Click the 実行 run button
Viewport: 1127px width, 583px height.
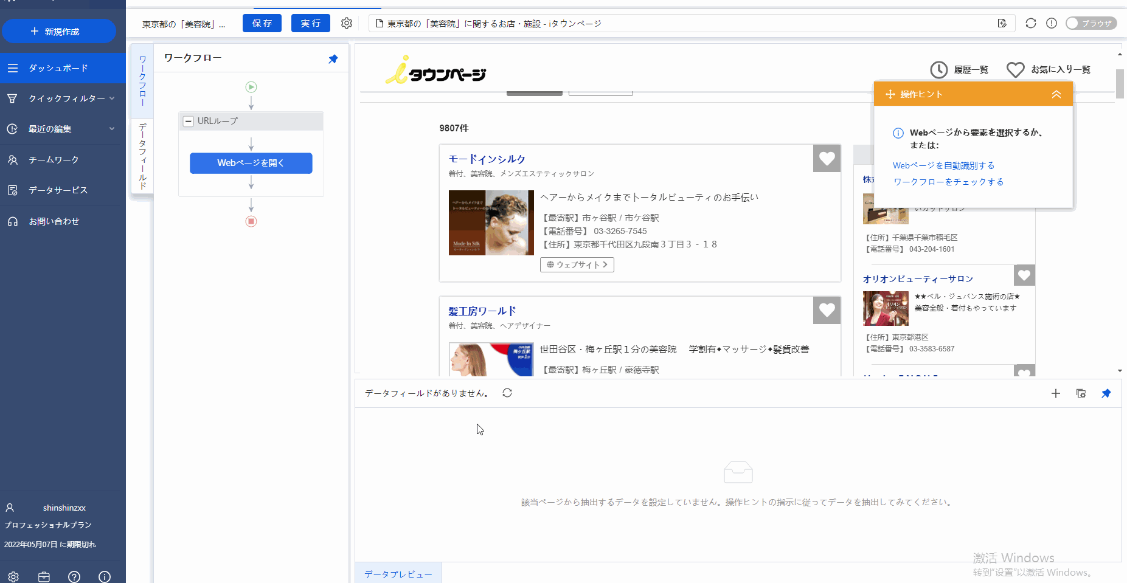pos(311,23)
